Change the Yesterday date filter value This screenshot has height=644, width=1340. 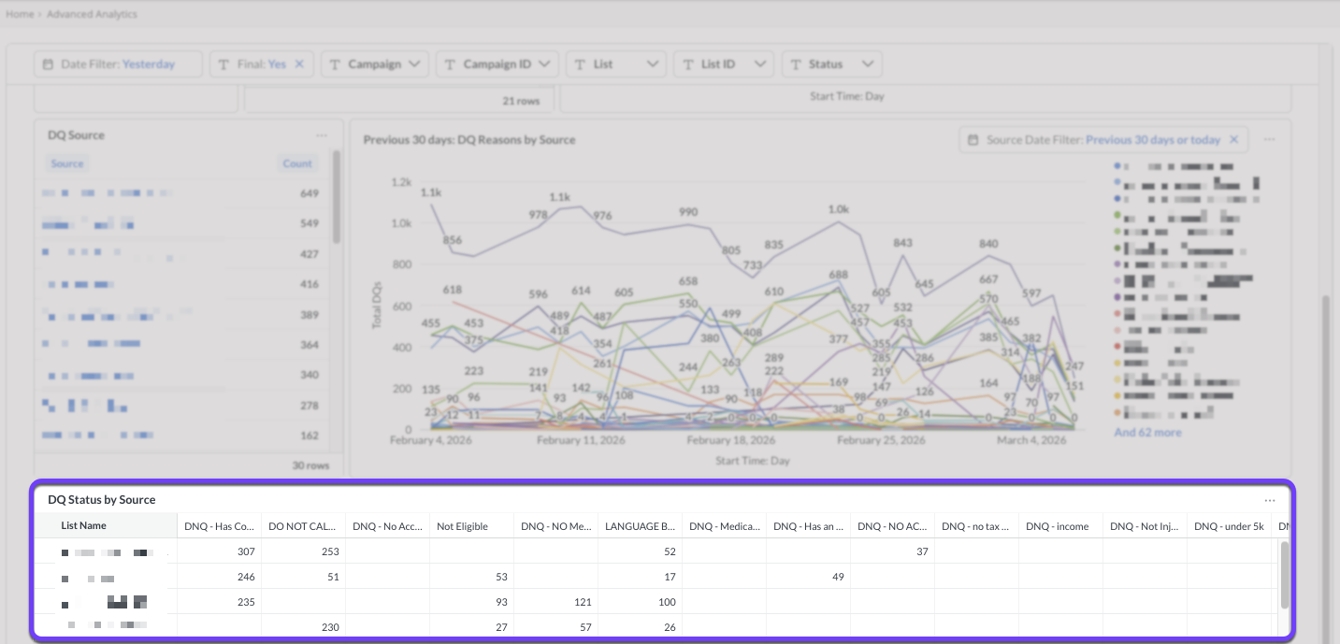[149, 64]
